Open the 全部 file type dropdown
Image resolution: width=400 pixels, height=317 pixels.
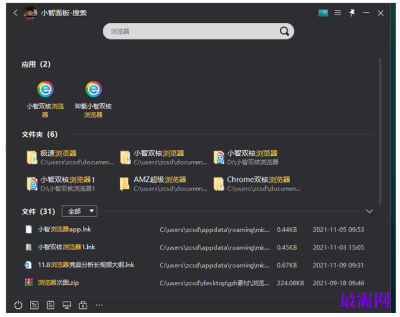(80, 211)
